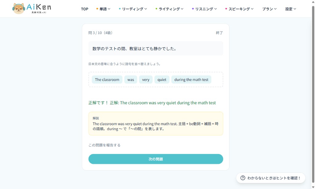
Task: Select the 'quiet' word chip
Action: (162, 79)
